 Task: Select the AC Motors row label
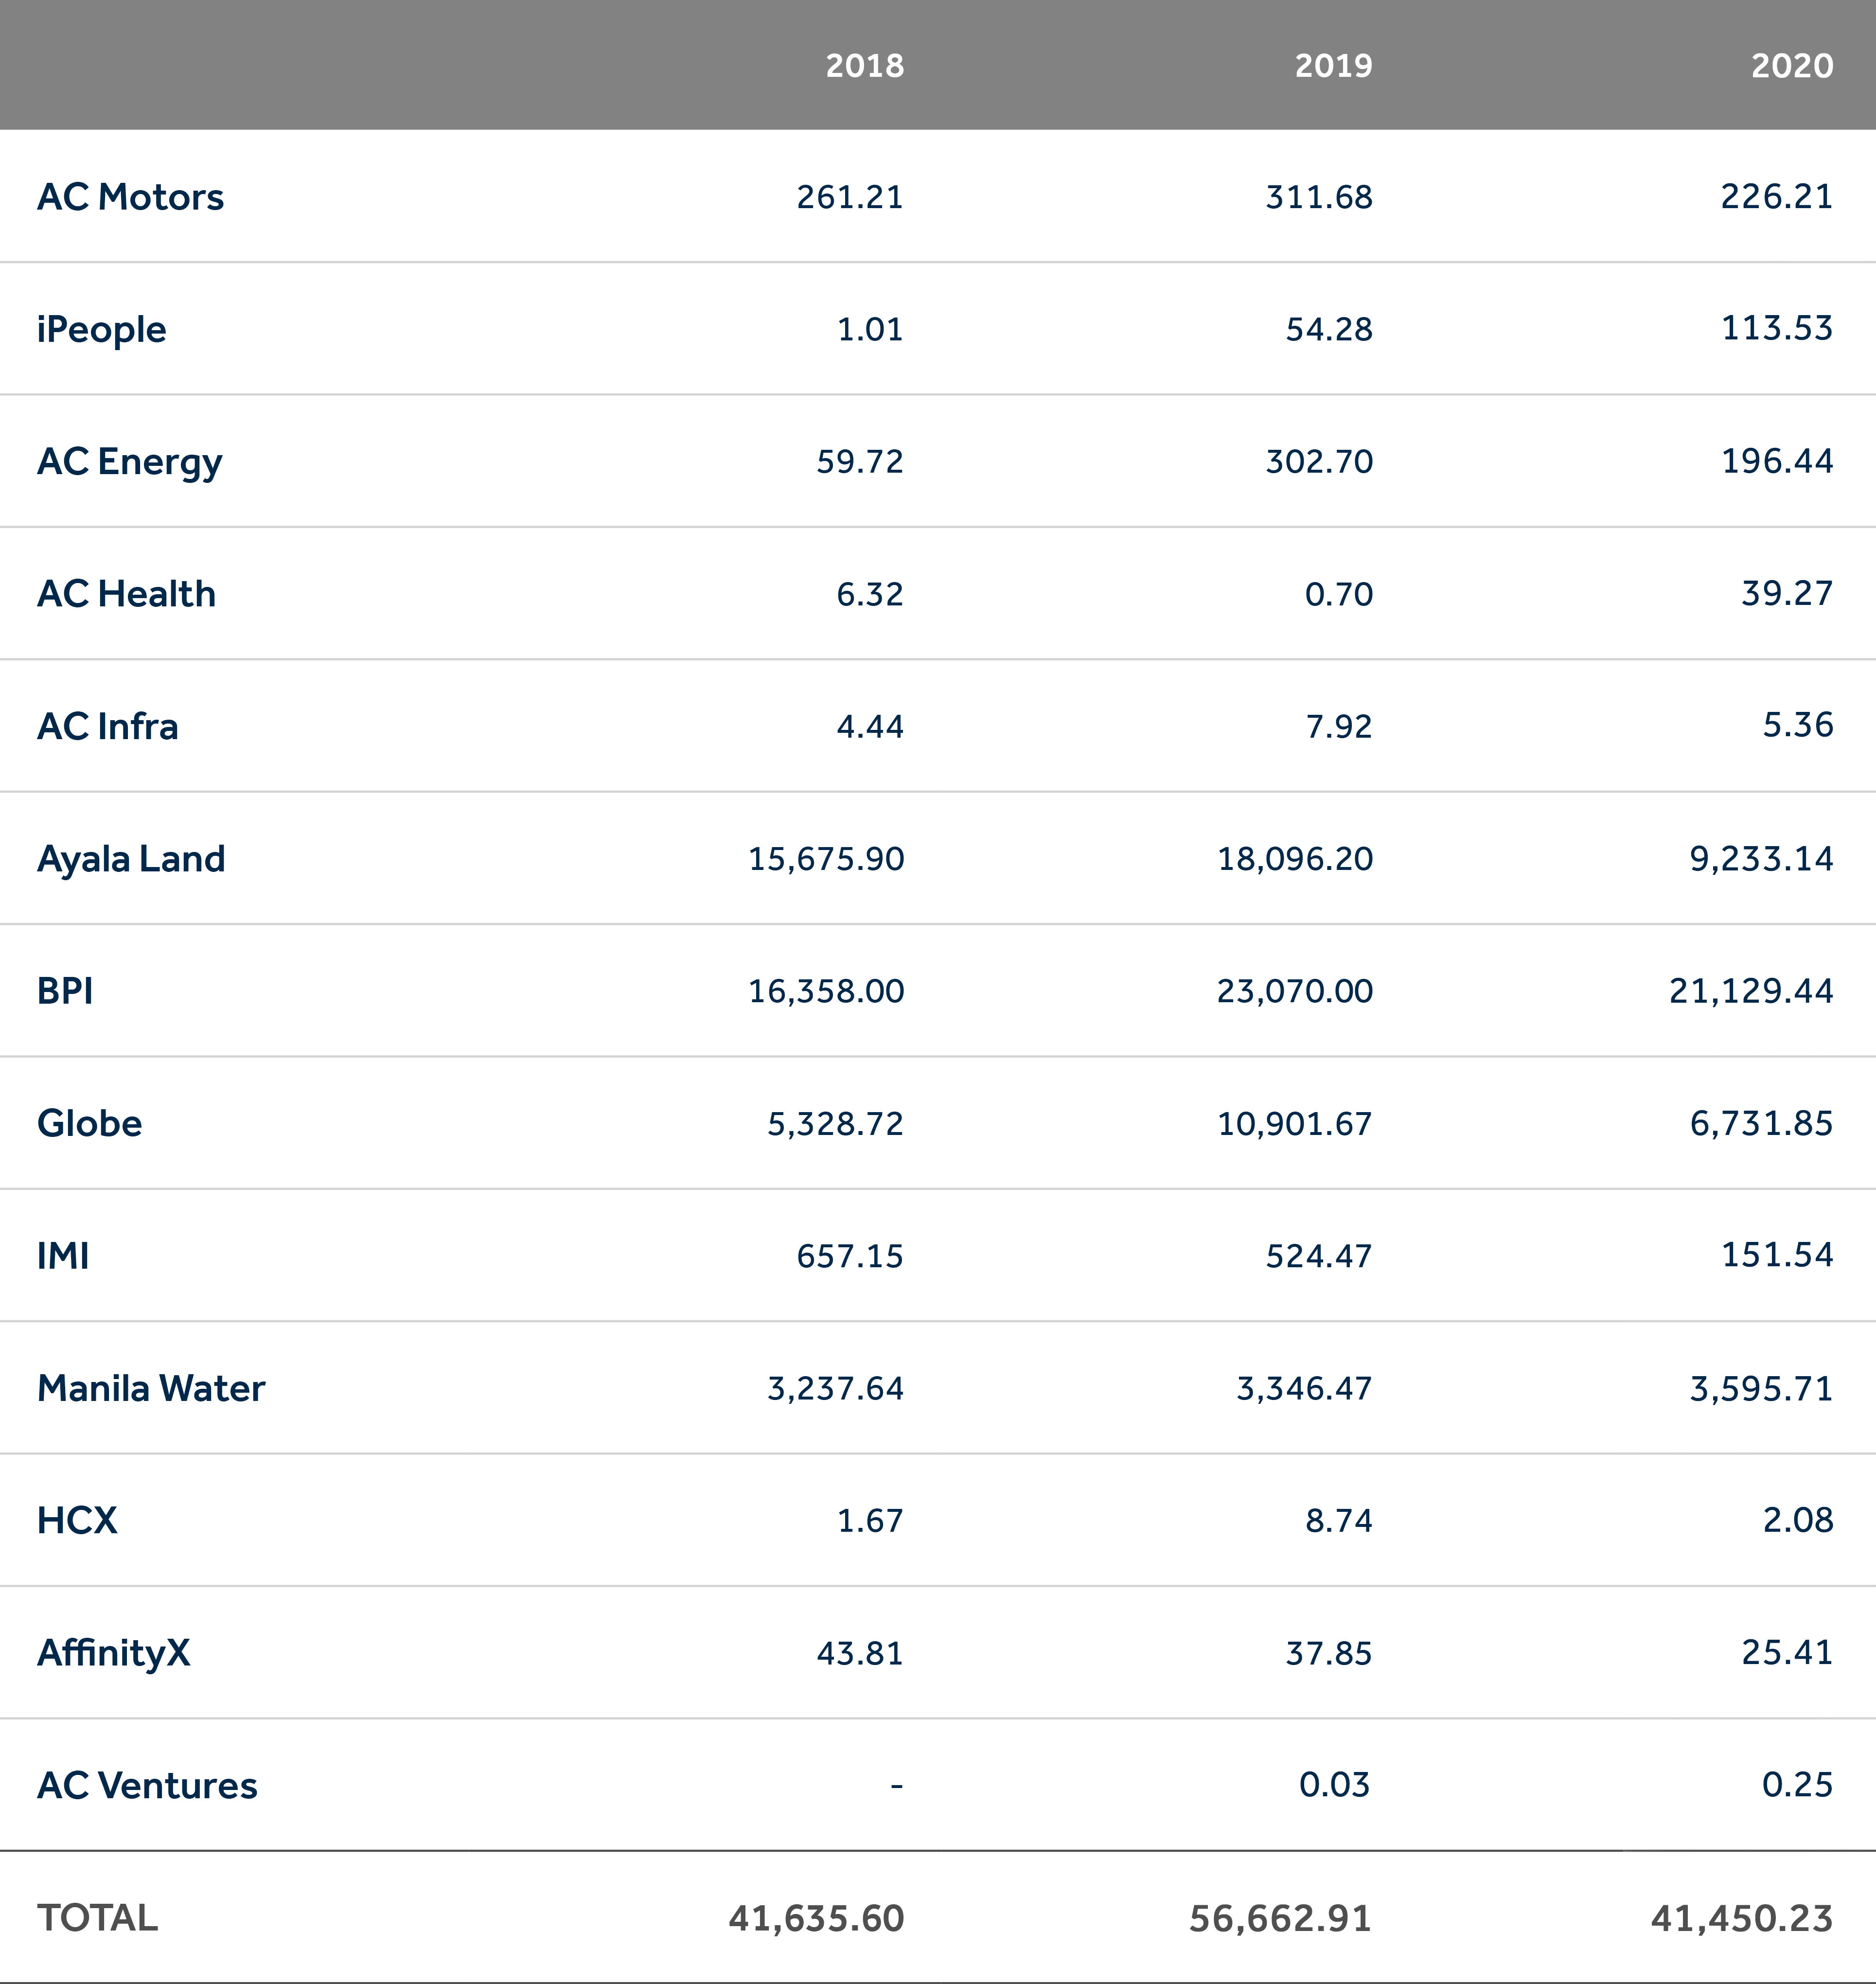130,197
